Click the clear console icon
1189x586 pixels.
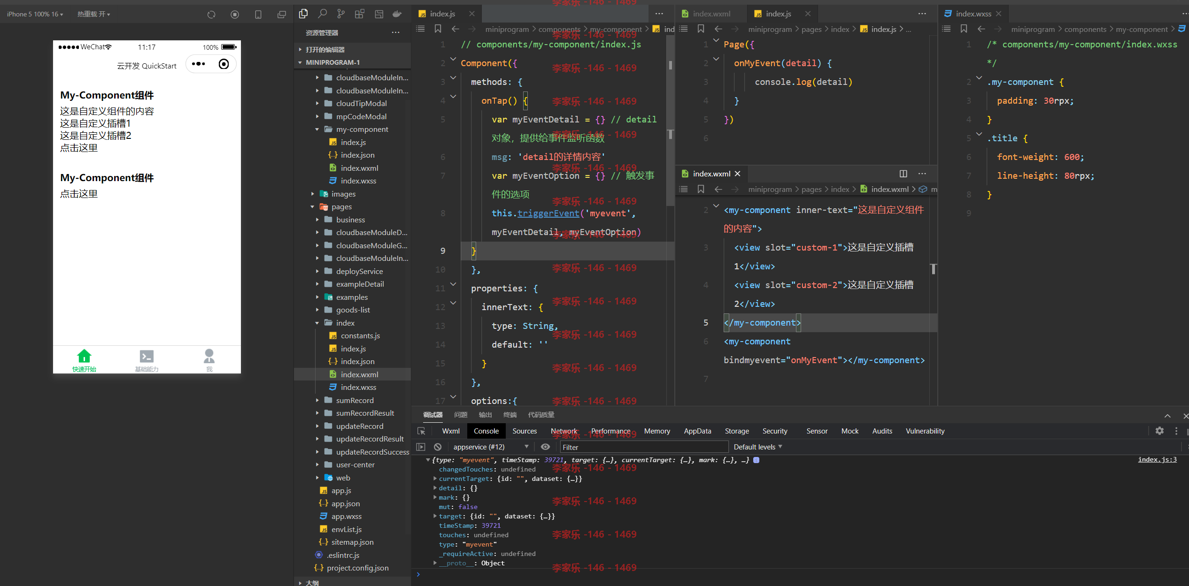pos(438,447)
